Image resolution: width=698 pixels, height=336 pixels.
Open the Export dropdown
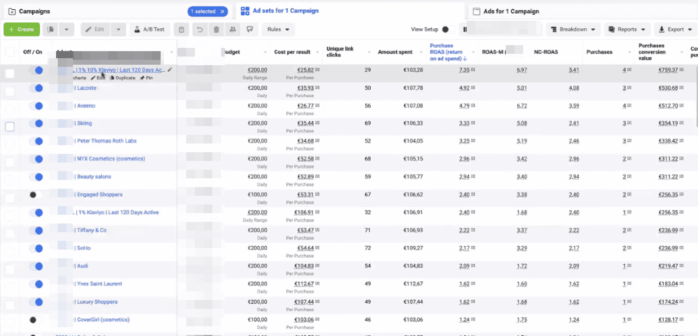coord(675,29)
